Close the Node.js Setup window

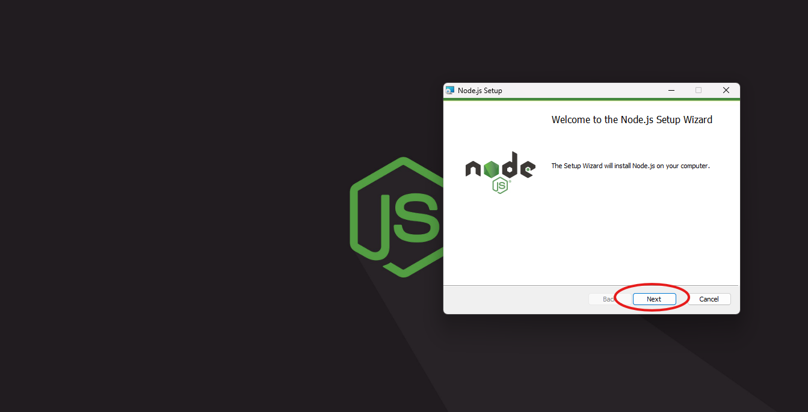[726, 91]
